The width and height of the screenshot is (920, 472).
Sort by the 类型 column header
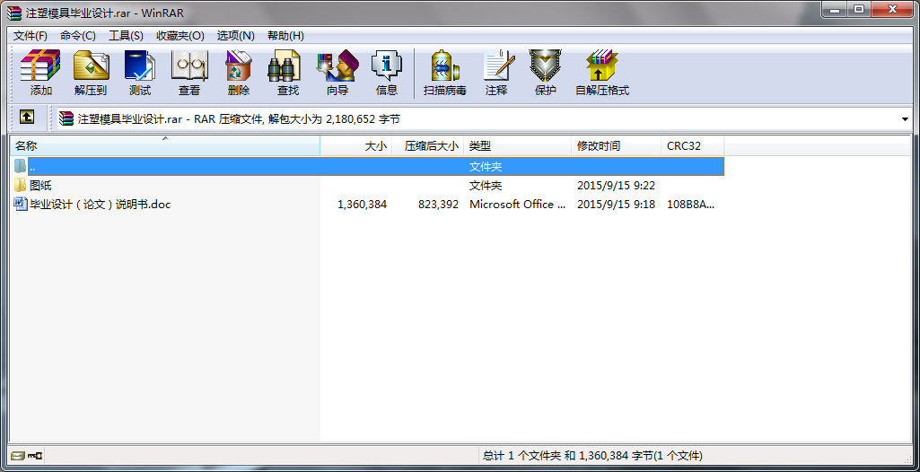pos(518,146)
